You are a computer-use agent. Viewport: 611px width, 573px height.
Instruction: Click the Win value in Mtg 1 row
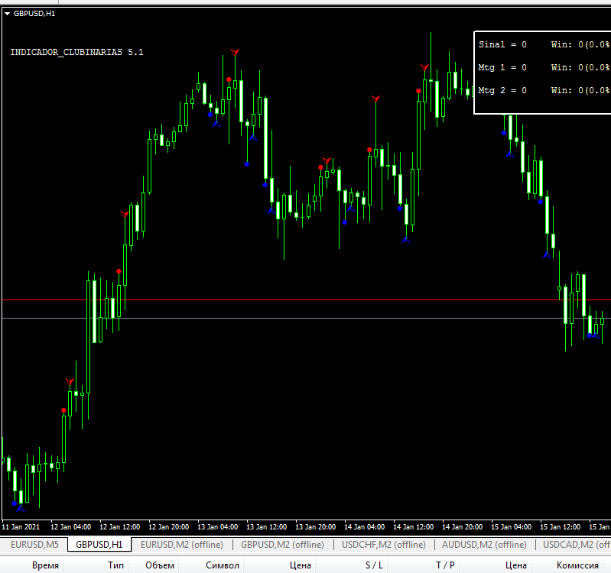[x=580, y=68]
